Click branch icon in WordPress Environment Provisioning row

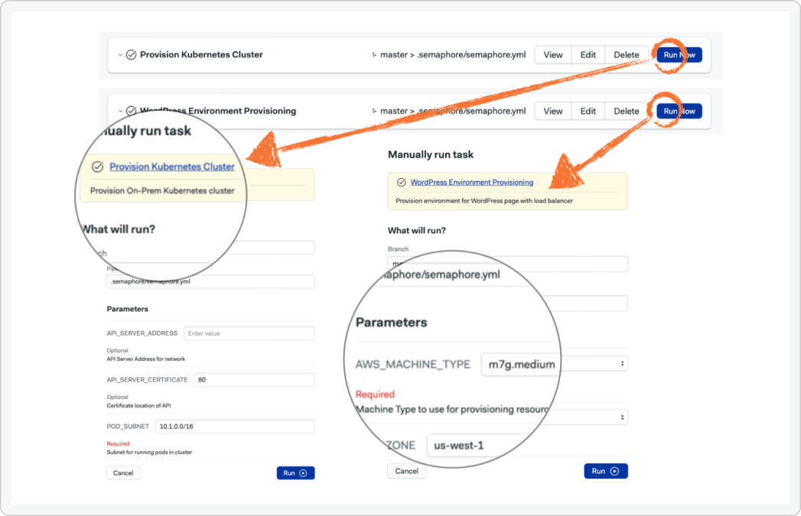point(374,112)
